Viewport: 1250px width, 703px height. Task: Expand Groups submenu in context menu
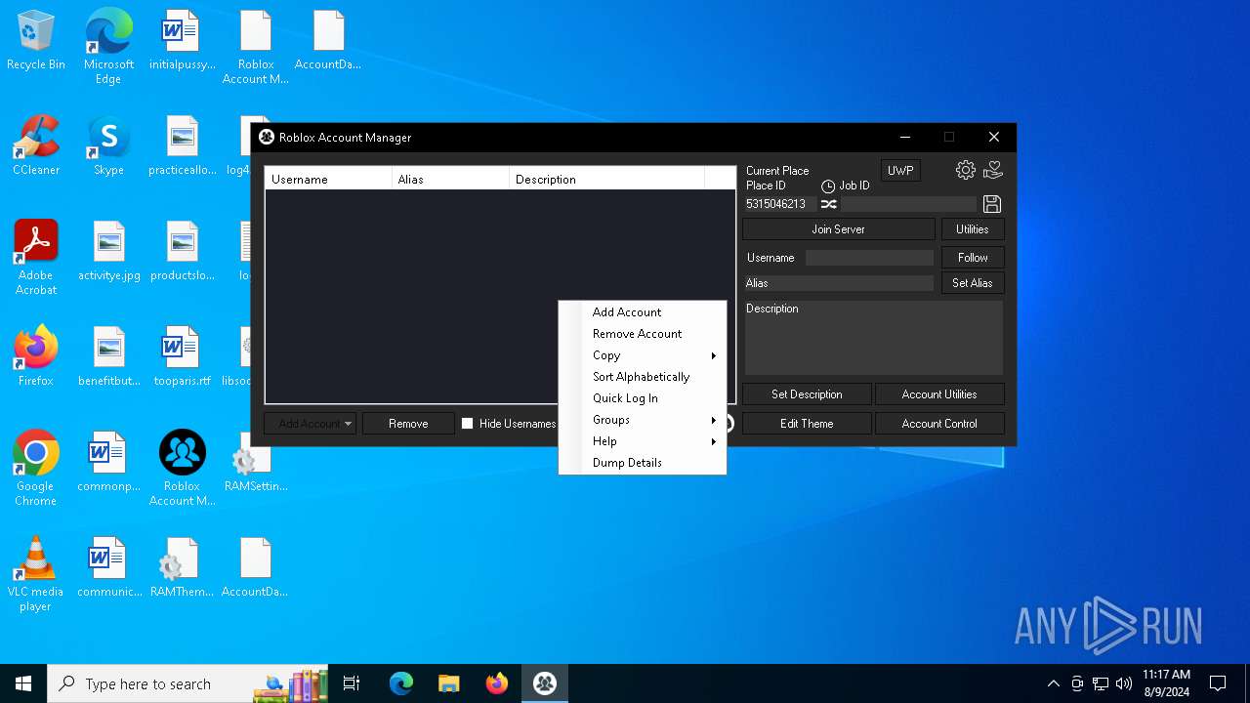(x=643, y=420)
